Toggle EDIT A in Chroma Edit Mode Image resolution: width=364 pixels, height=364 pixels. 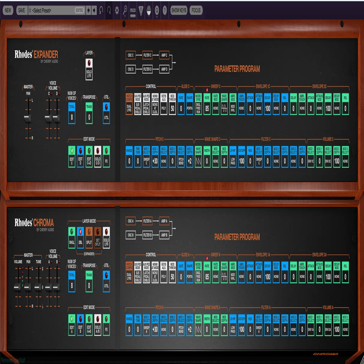click(x=72, y=325)
